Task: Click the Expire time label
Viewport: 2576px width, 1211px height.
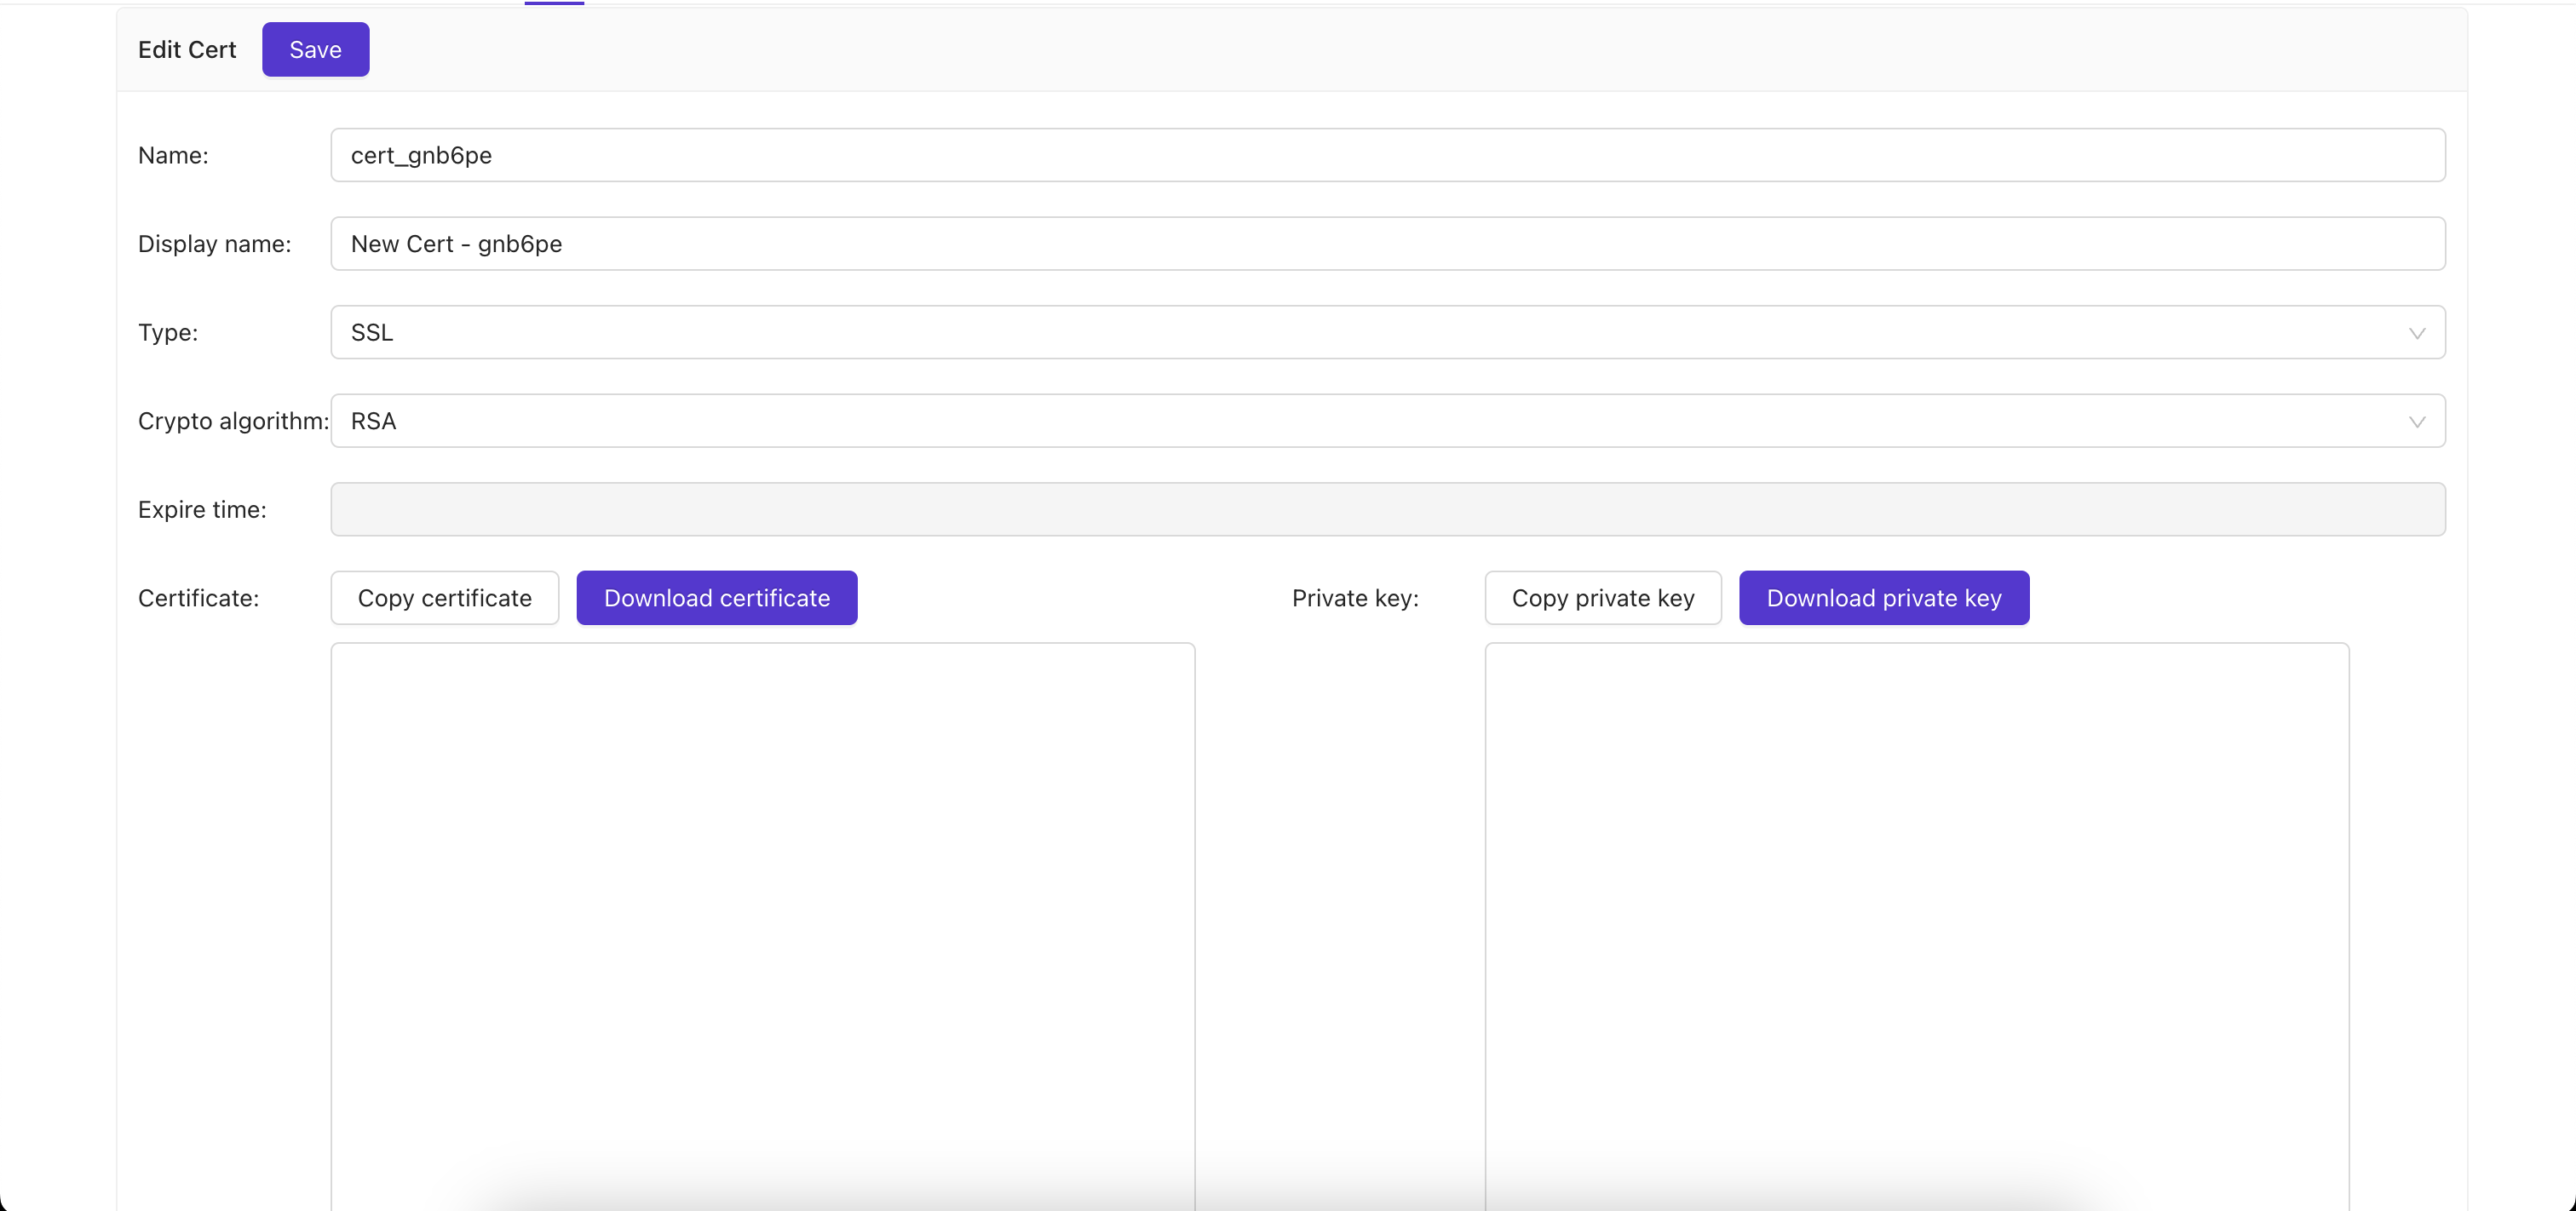Action: point(202,510)
